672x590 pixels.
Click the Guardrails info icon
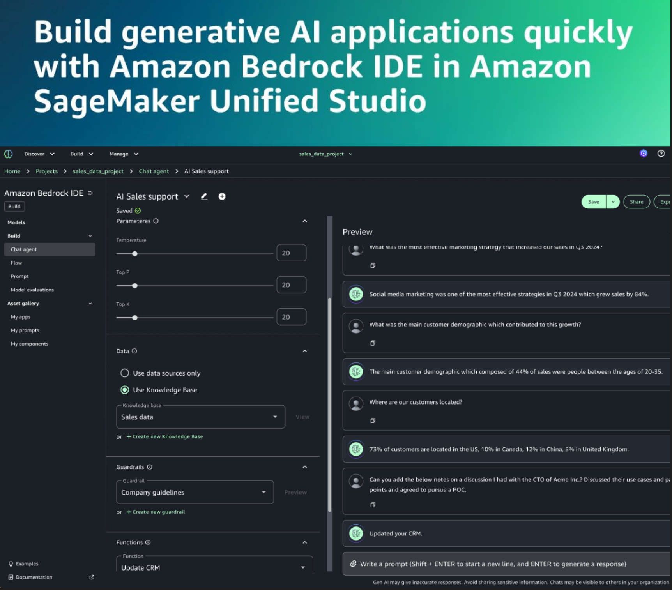pyautogui.click(x=150, y=467)
